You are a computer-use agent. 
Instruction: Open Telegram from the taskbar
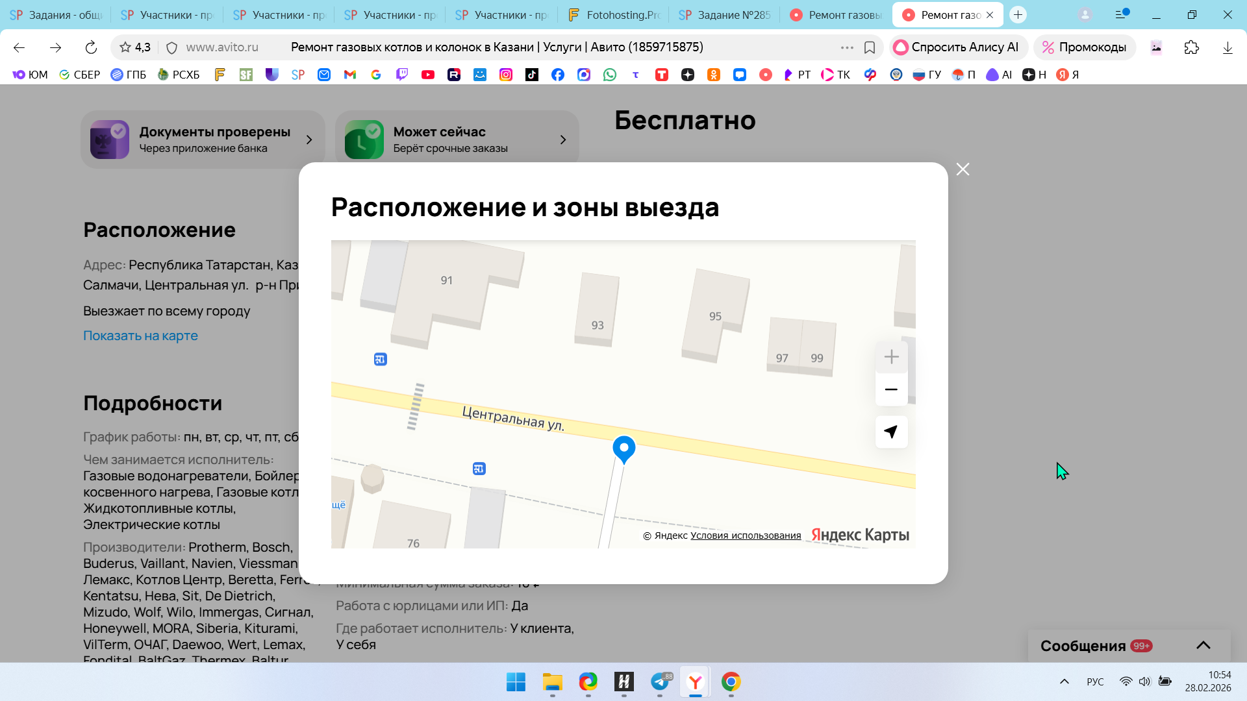tap(660, 682)
